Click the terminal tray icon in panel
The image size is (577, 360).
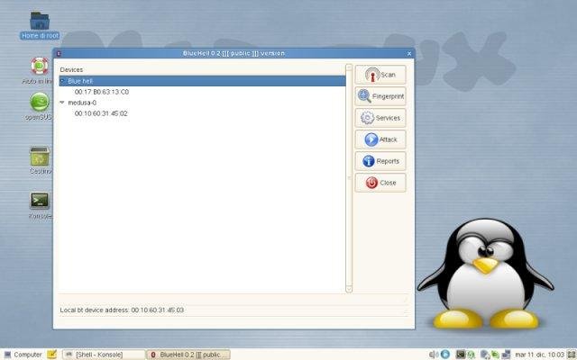pyautogui.click(x=461, y=355)
